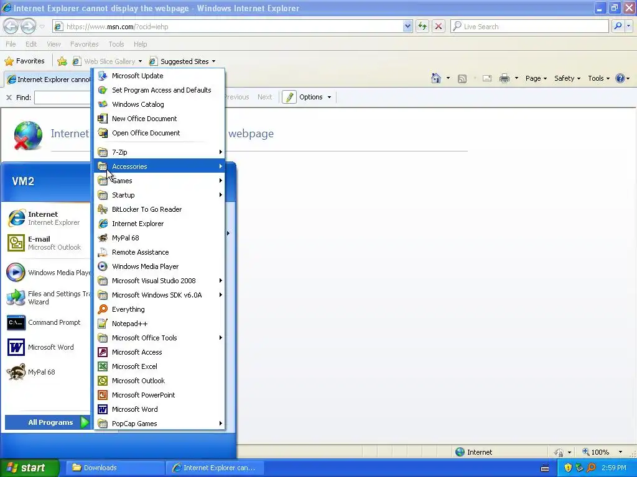The height and width of the screenshot is (477, 637).
Task: Click the Refresh button by address bar
Action: tap(422, 26)
